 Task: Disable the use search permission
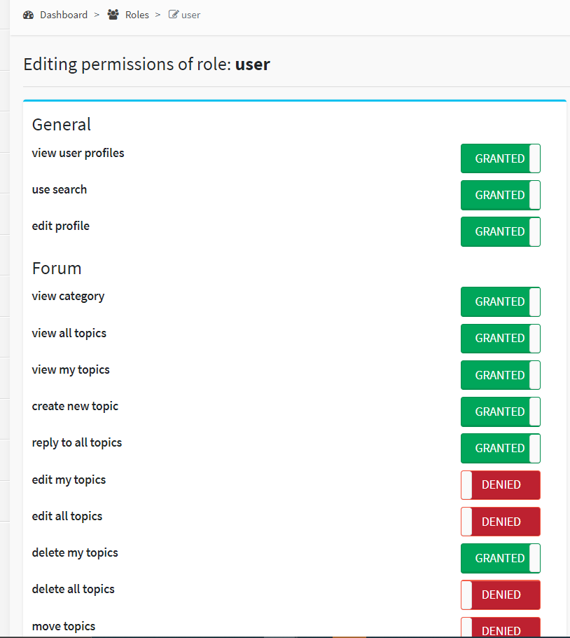pos(501,195)
